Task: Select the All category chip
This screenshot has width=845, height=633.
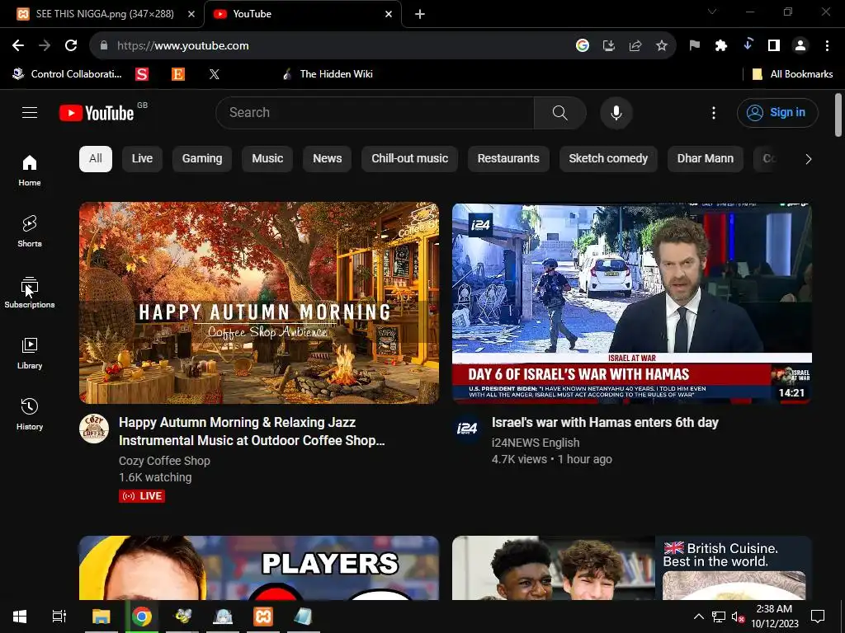Action: point(96,159)
